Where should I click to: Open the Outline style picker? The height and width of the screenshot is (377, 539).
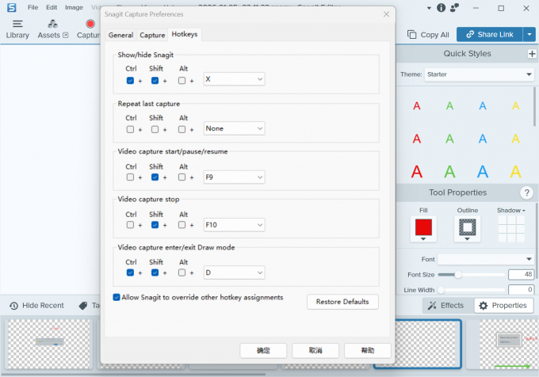[467, 229]
